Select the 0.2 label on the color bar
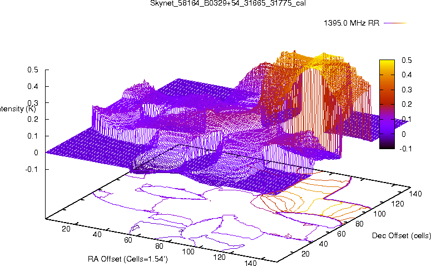 (x=407, y=104)
